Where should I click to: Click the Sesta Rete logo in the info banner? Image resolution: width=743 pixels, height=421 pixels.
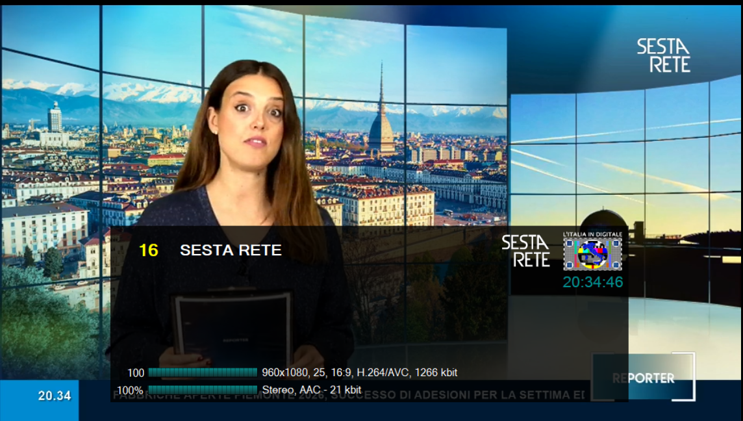pos(525,251)
